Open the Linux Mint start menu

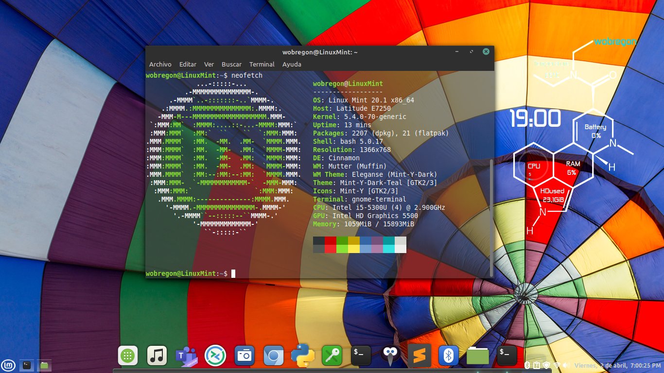[9, 365]
